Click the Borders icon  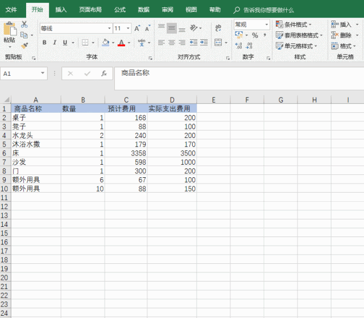click(x=85, y=43)
